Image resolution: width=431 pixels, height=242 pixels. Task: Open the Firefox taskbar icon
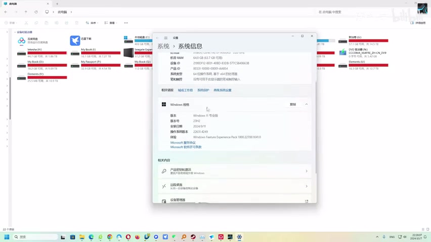pyautogui.click(x=138, y=237)
